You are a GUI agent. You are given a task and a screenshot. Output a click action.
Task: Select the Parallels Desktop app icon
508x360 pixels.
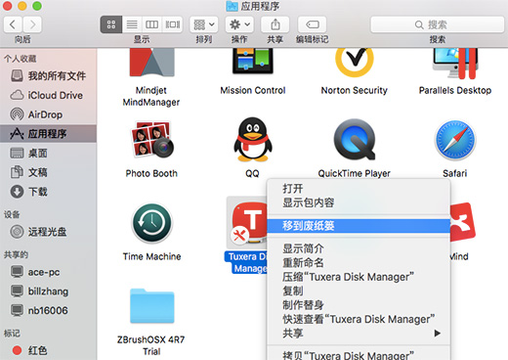click(x=455, y=63)
